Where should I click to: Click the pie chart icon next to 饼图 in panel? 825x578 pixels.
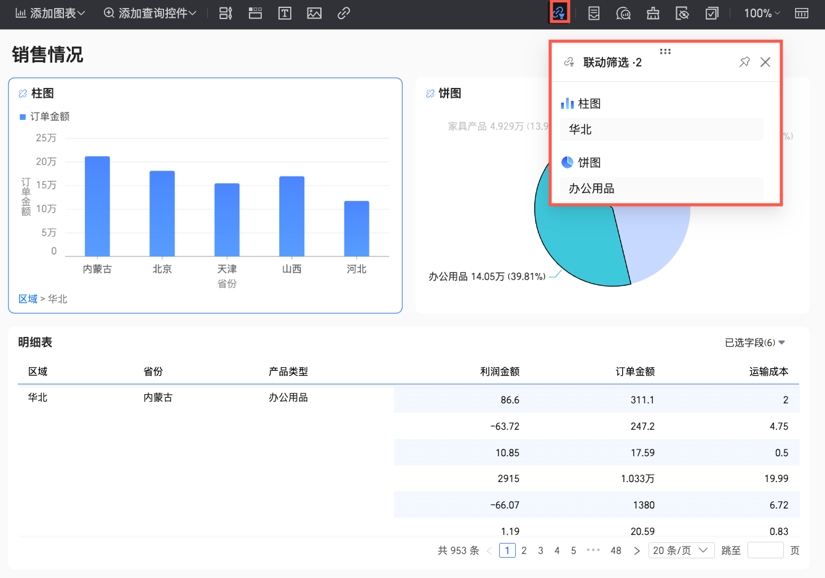tap(567, 162)
